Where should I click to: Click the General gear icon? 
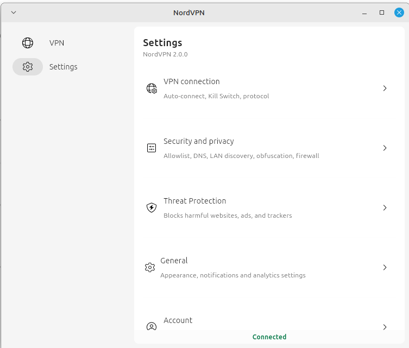[150, 268]
